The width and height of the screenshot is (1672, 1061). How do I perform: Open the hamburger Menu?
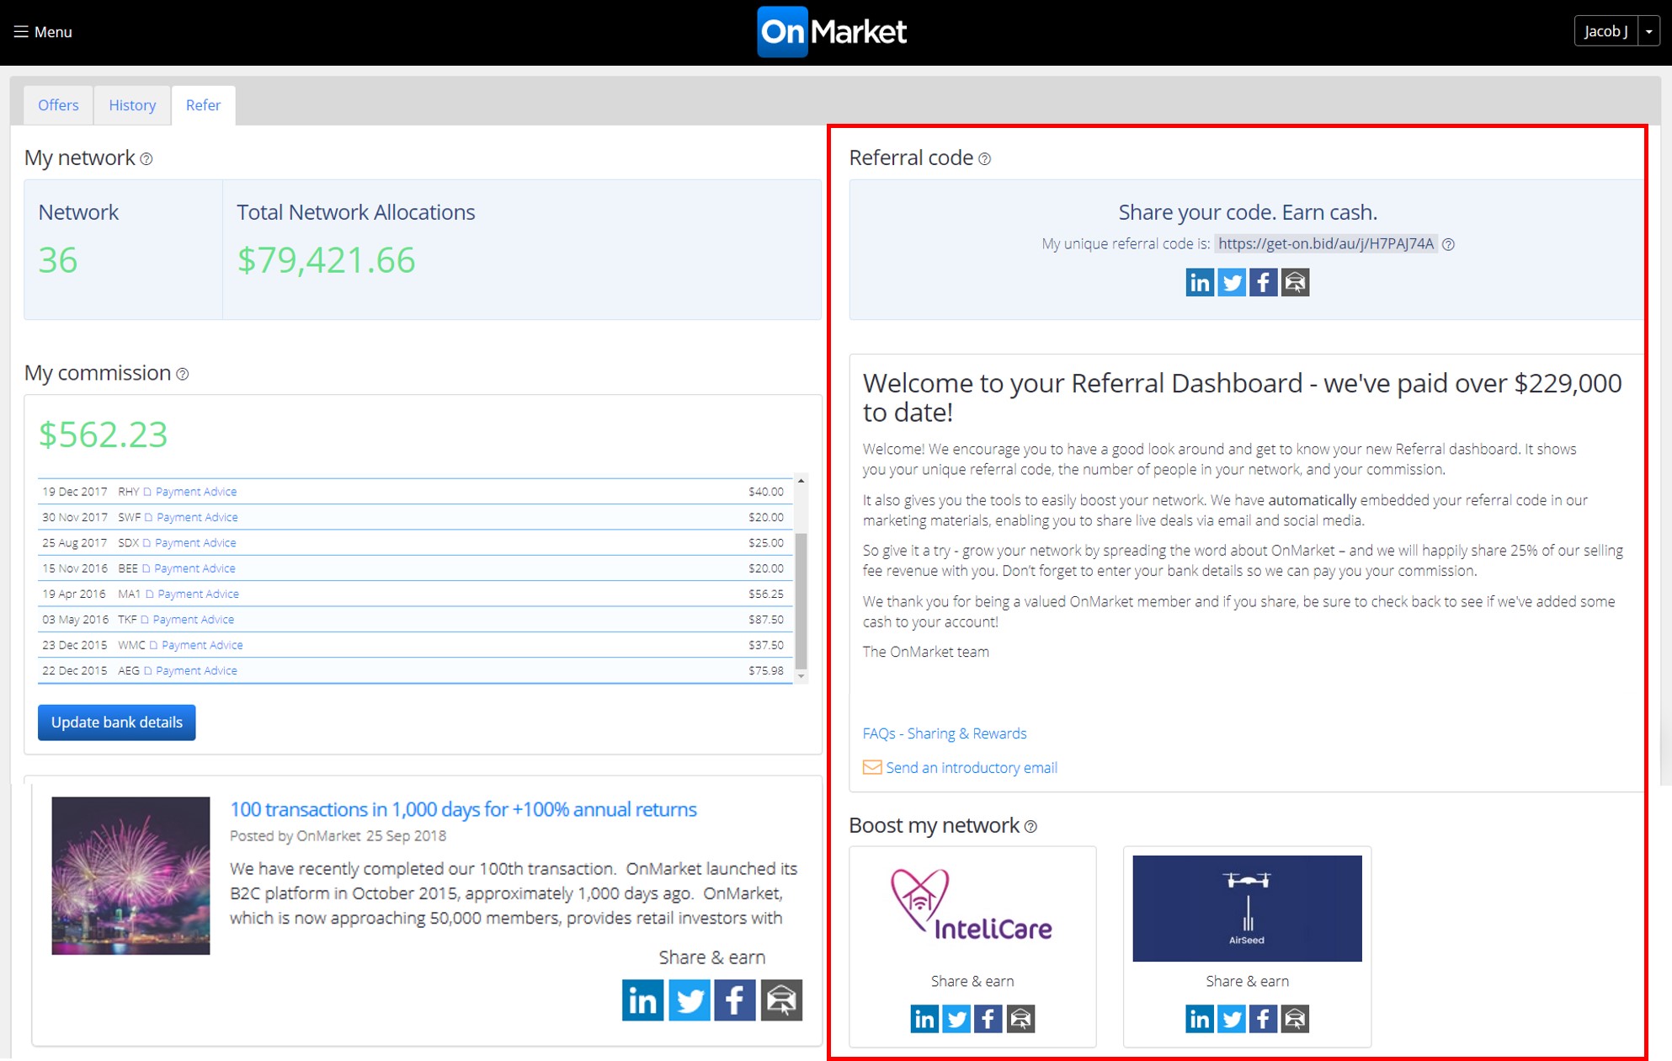(x=42, y=32)
